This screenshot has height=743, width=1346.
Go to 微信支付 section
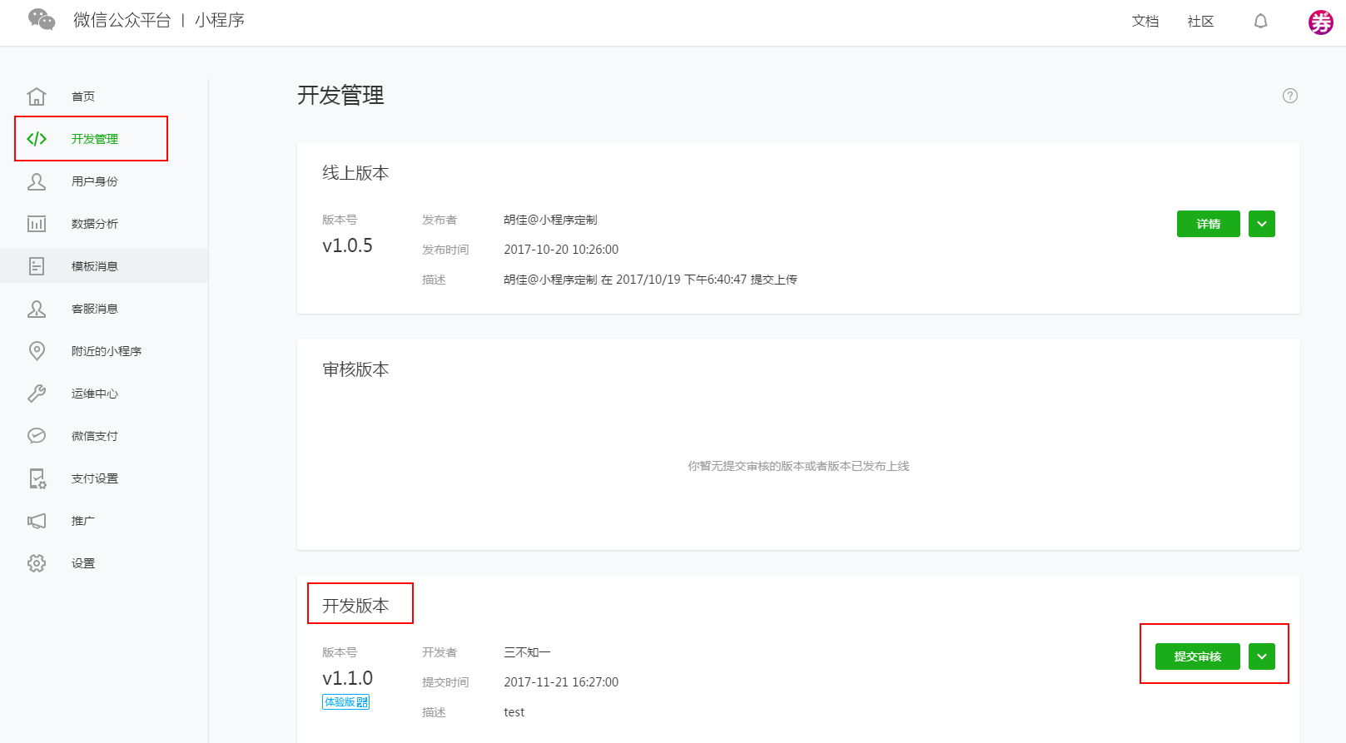click(x=94, y=436)
